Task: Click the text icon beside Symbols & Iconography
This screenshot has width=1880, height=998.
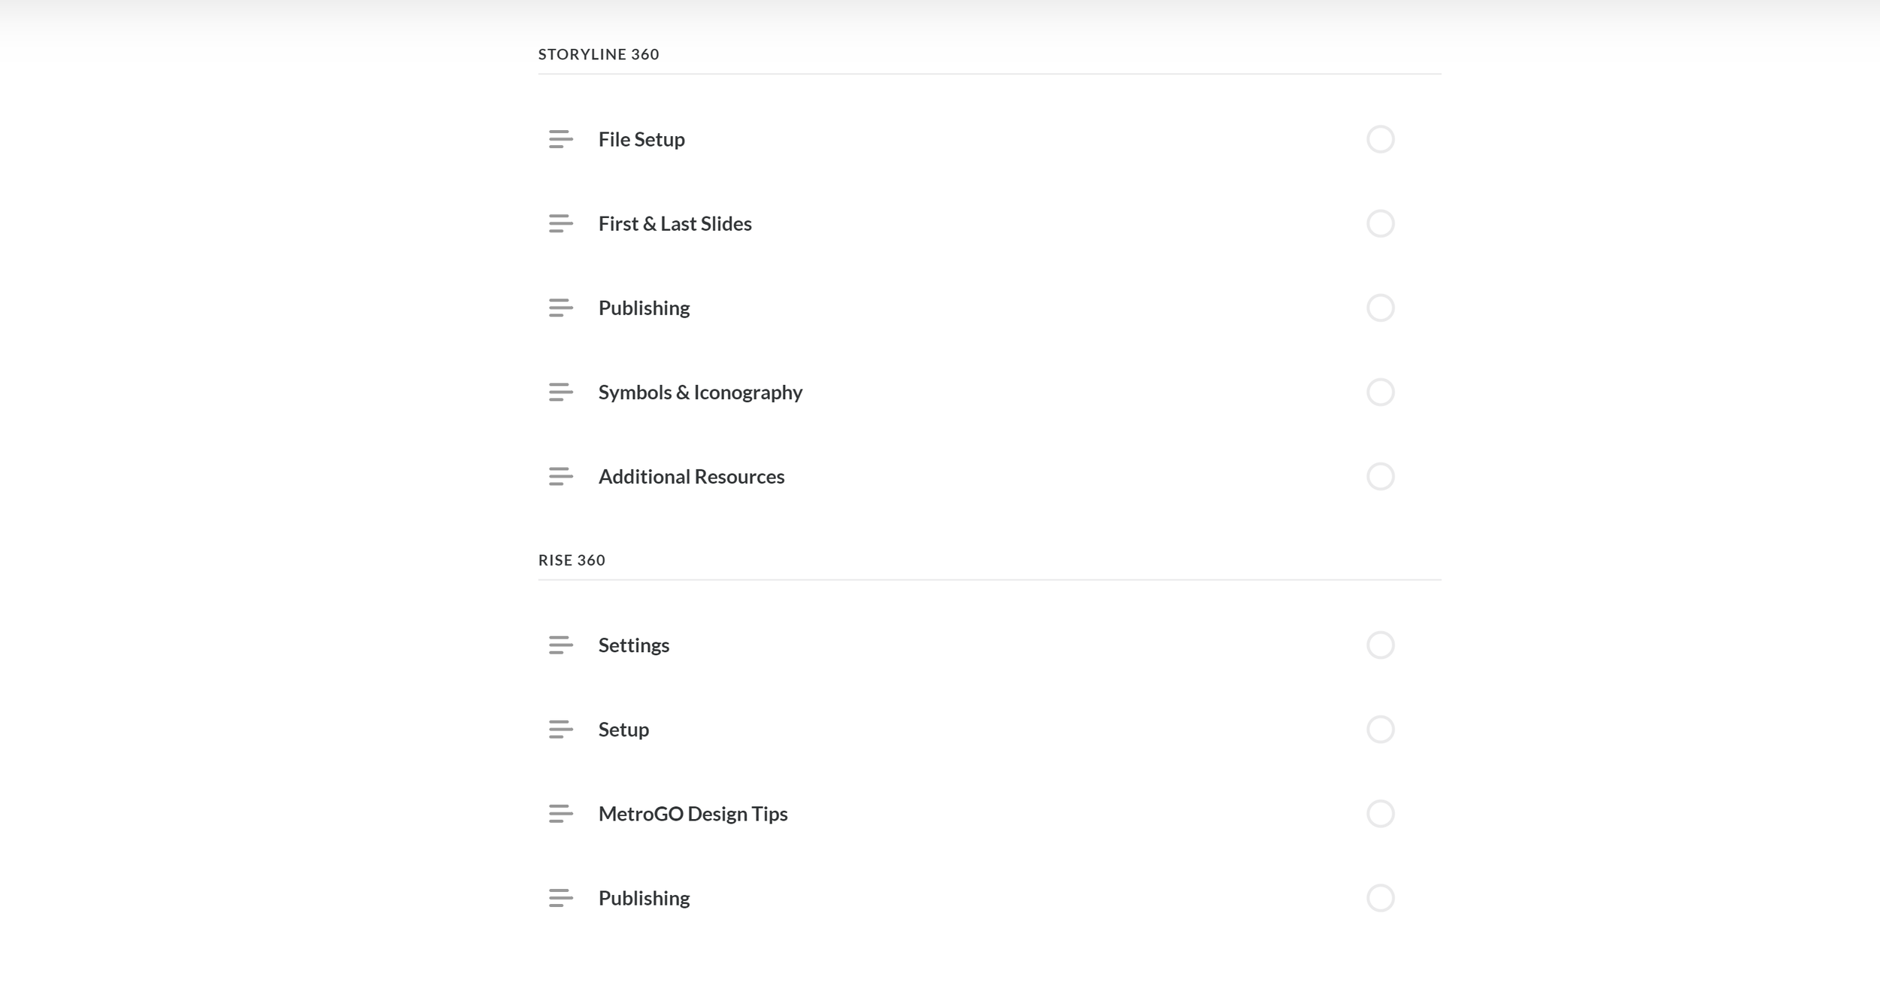Action: click(x=560, y=392)
